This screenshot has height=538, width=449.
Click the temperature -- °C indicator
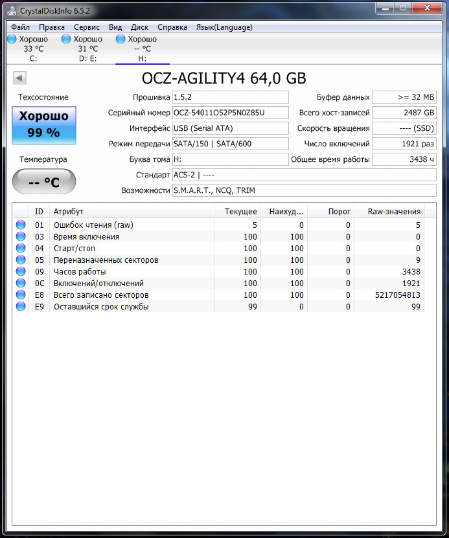(44, 181)
